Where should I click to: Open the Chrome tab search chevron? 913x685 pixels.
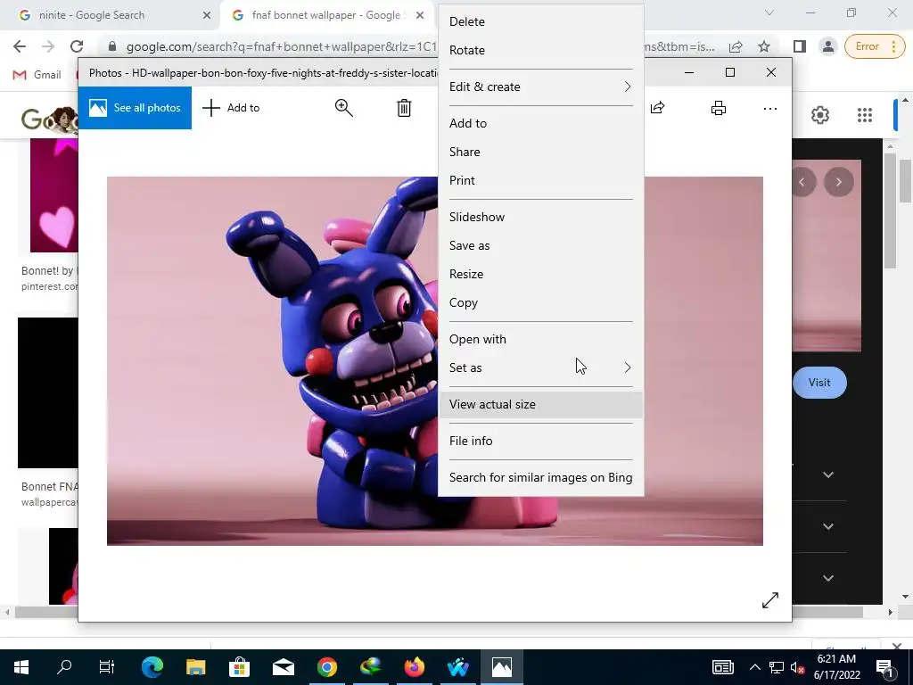(x=769, y=12)
